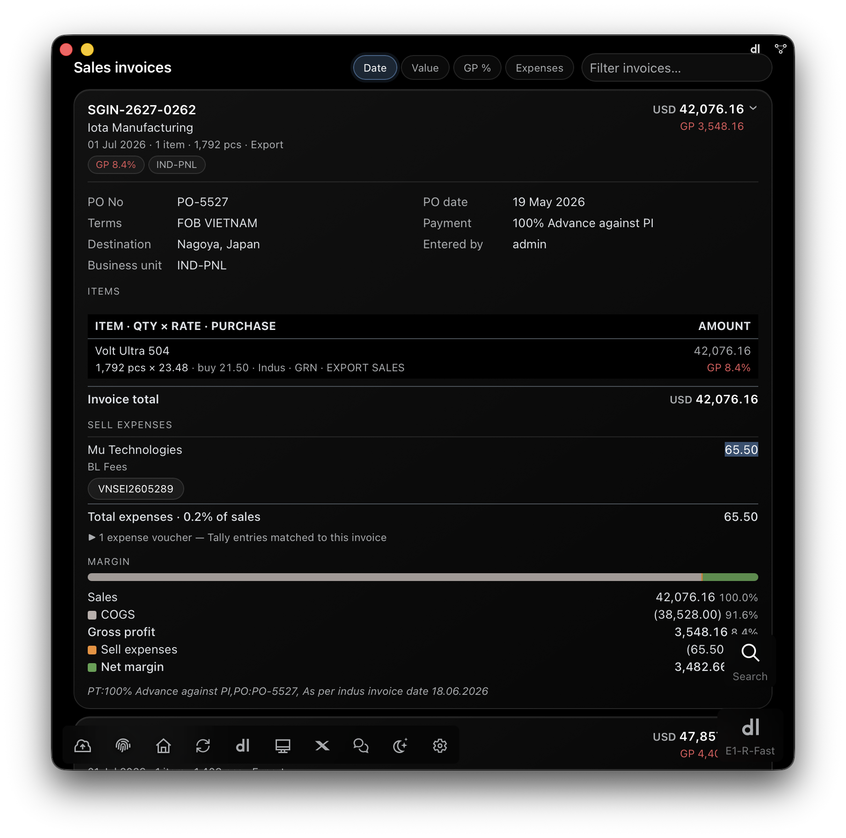Open settings gear icon in dock
846x838 pixels.
click(440, 746)
